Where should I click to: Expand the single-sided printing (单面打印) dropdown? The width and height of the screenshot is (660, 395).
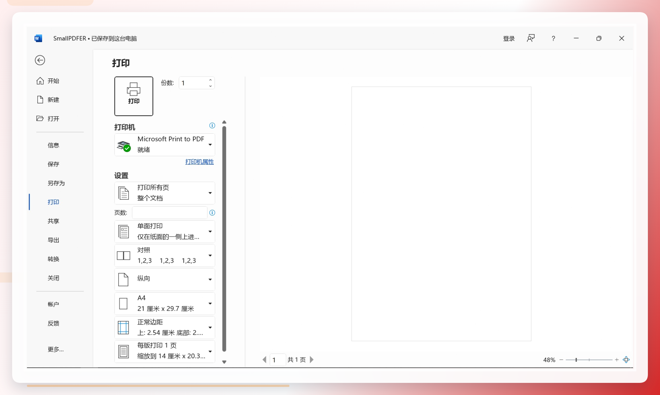[x=165, y=231]
